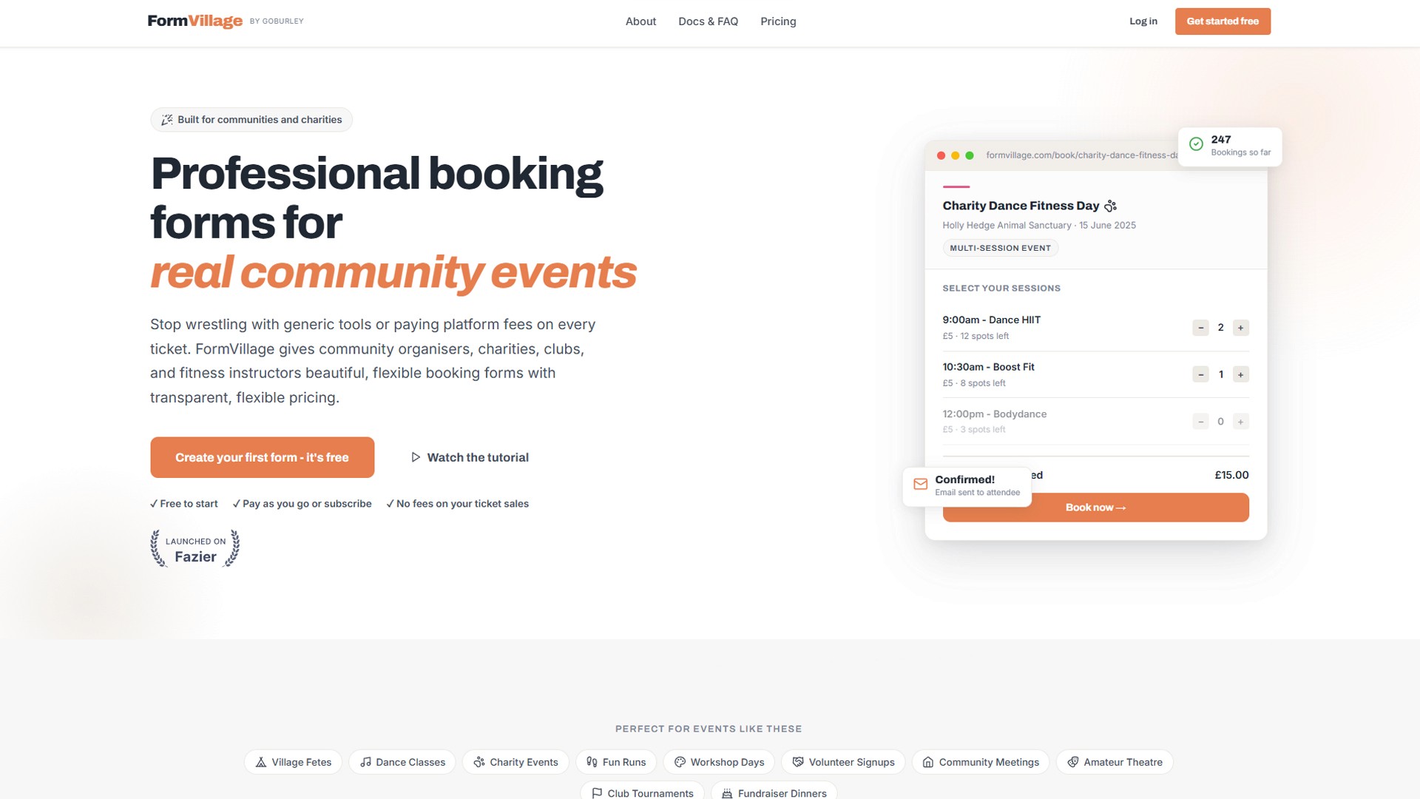Select the Charity Events chip
This screenshot has width=1420, height=799.
coord(515,762)
